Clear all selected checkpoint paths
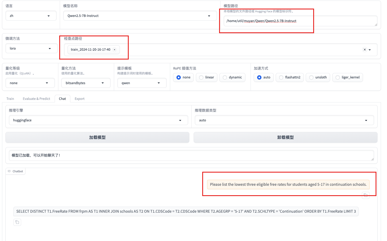This screenshot has width=387, height=241. [x=364, y=50]
